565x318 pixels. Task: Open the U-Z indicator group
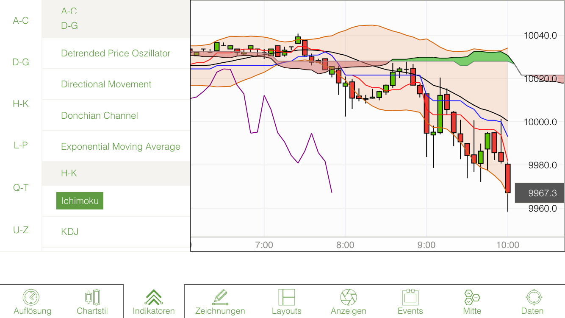[x=20, y=230]
